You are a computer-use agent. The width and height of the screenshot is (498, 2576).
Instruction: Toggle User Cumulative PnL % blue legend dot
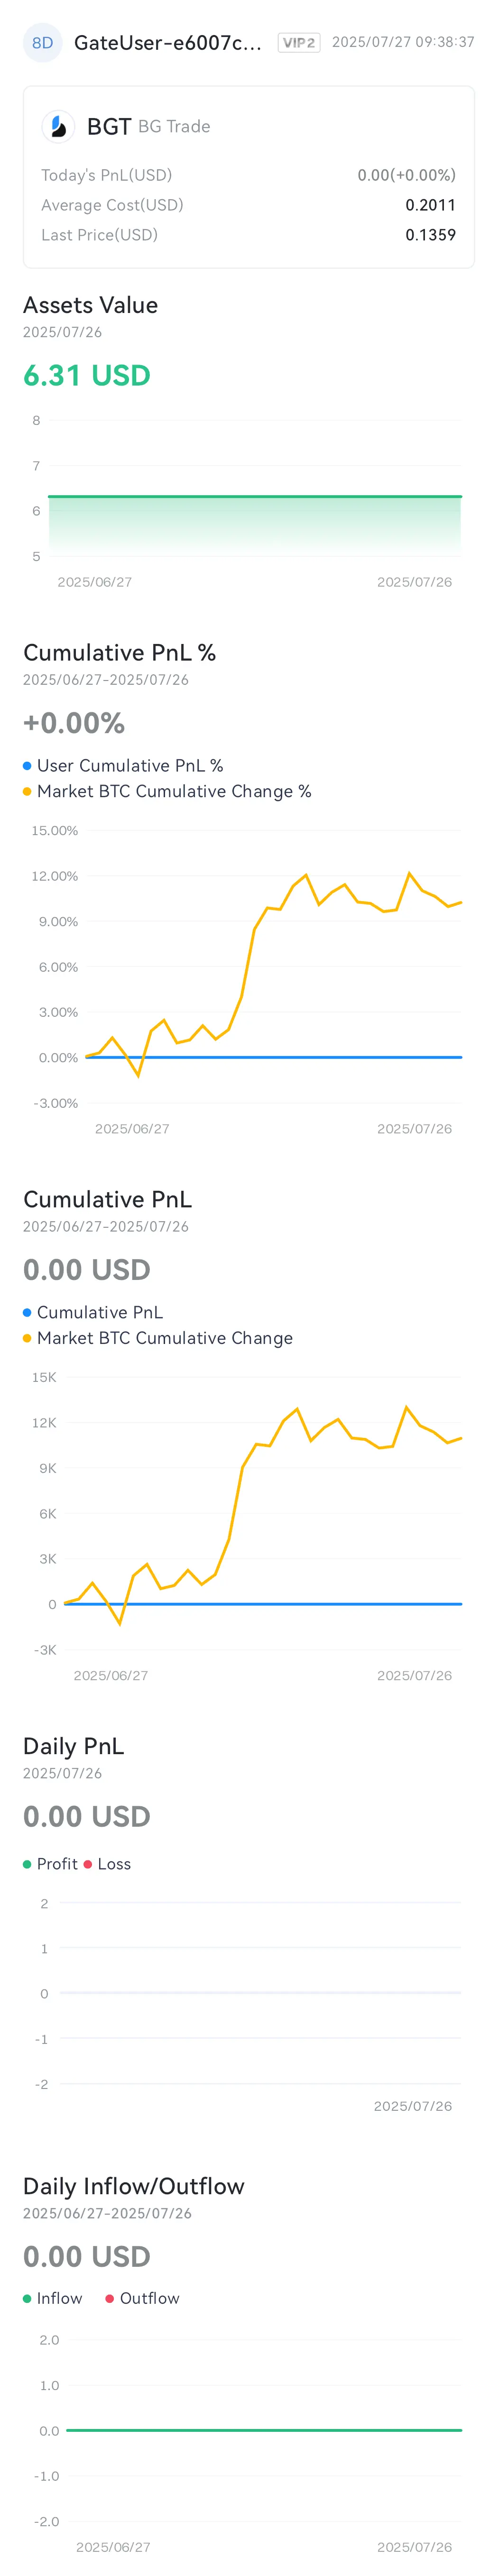(x=27, y=765)
